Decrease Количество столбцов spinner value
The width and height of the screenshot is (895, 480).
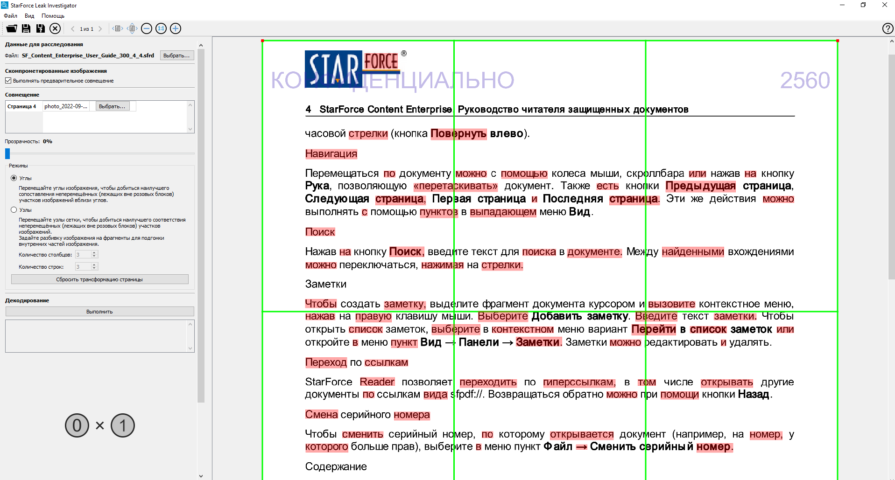tap(94, 256)
